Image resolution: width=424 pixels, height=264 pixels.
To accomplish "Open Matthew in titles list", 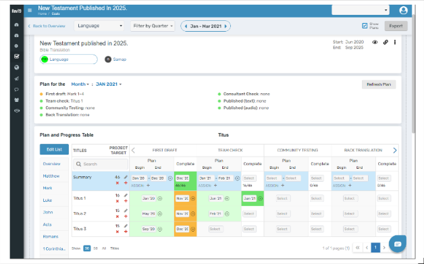I will point(51,176).
